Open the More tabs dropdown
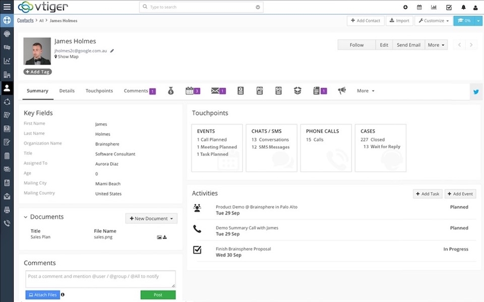Viewport: 484px width, 302px height. coord(366,91)
